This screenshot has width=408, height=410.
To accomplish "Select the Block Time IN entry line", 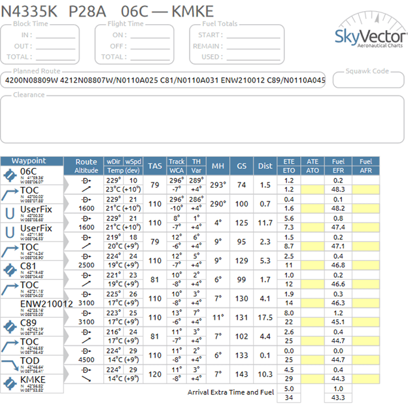I will coord(55,35).
